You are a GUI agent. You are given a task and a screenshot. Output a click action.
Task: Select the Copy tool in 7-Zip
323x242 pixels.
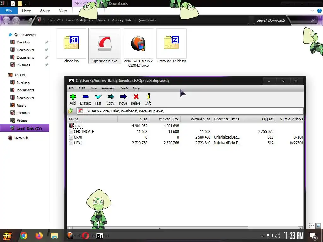pyautogui.click(x=110, y=99)
